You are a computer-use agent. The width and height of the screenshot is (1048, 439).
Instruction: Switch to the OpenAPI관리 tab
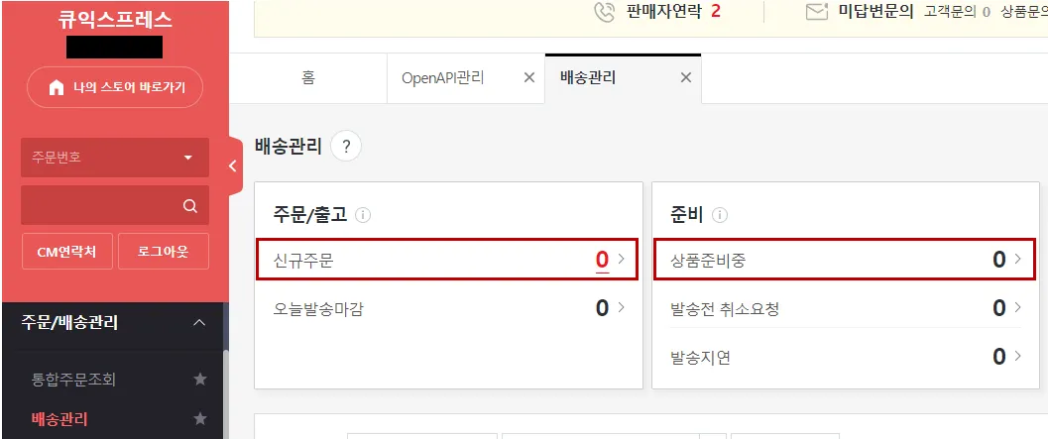pyautogui.click(x=443, y=77)
